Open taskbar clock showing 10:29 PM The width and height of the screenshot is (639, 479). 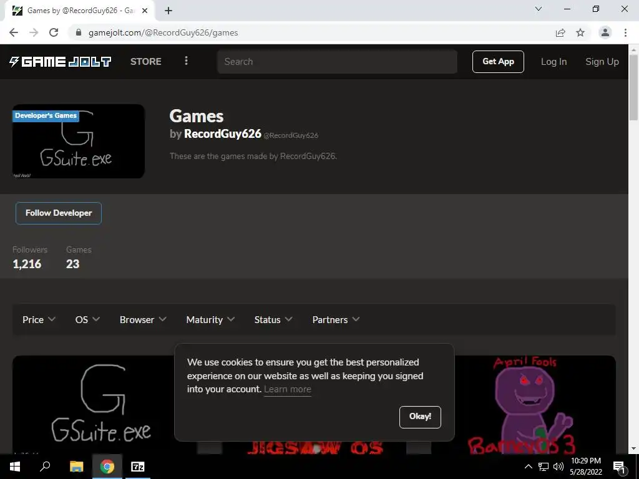(585, 467)
